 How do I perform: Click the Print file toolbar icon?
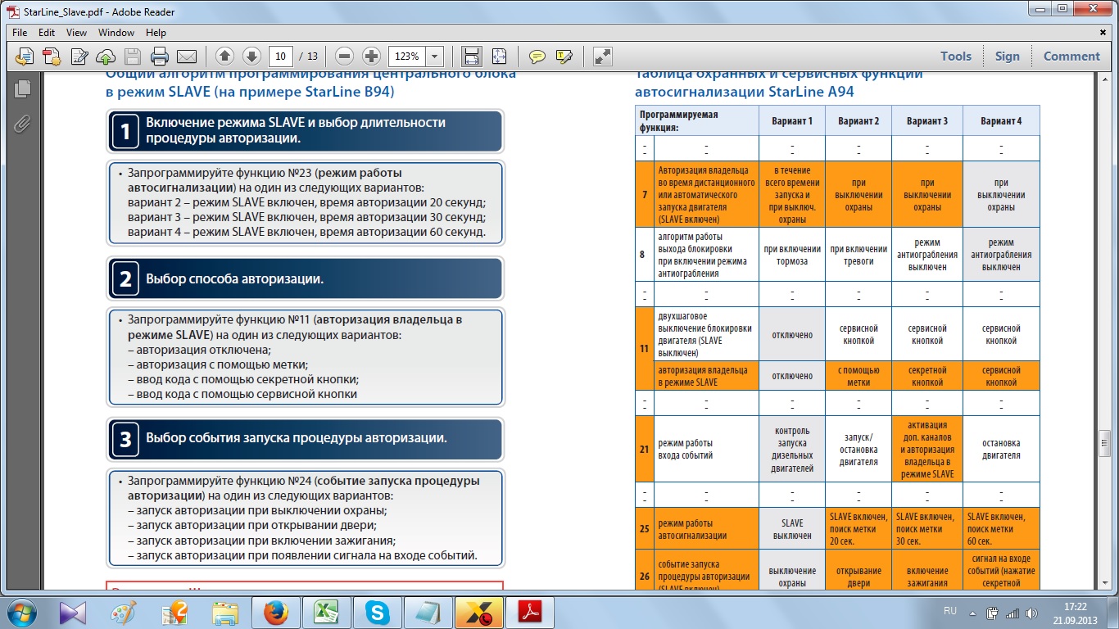[159, 57]
